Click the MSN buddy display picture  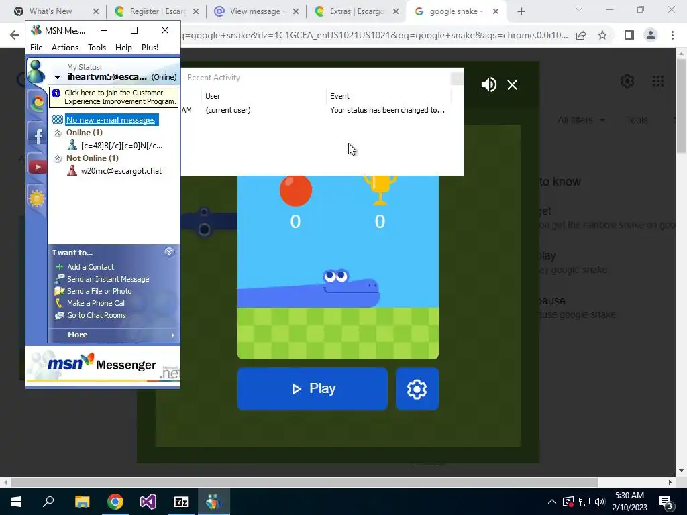(36, 71)
